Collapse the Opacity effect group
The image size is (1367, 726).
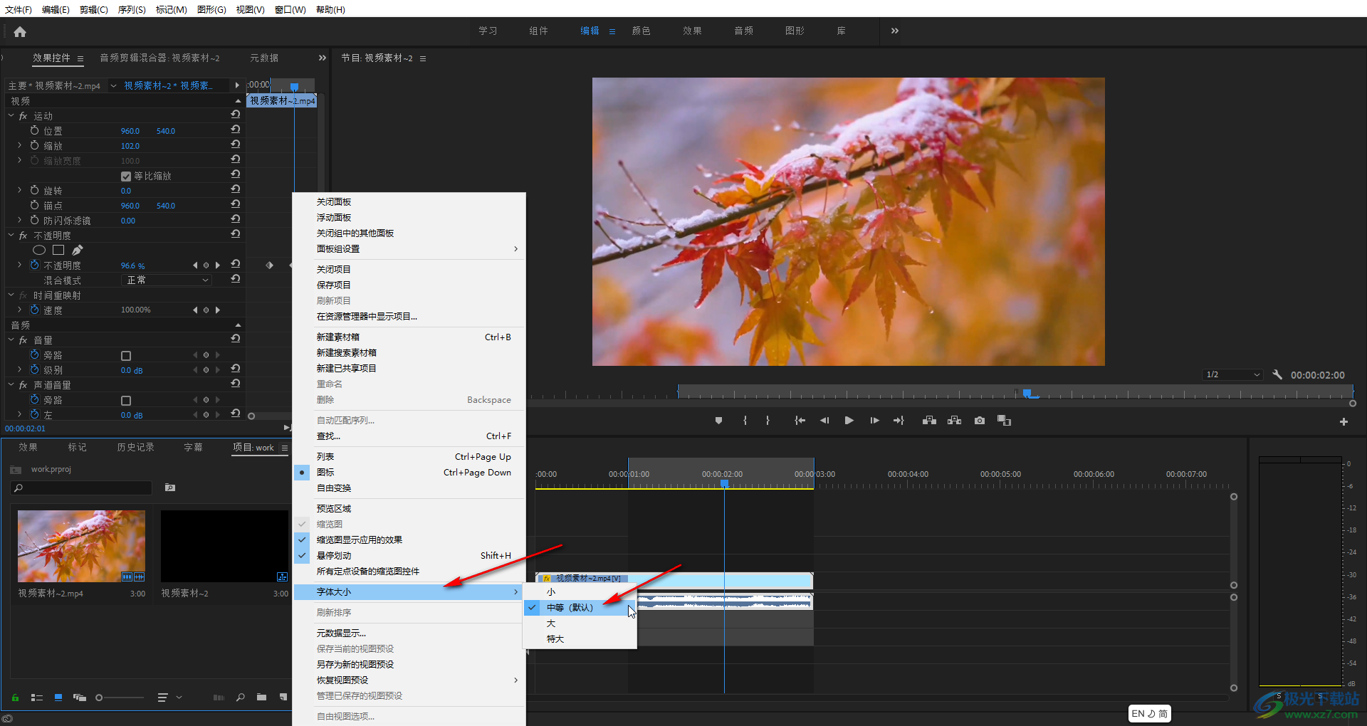(11, 235)
